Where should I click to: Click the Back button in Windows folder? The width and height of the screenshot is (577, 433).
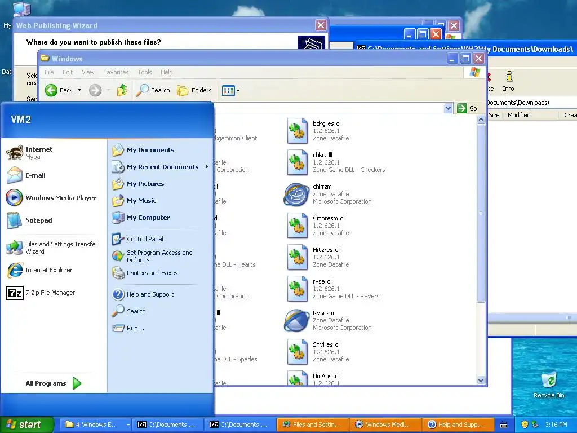[59, 90]
